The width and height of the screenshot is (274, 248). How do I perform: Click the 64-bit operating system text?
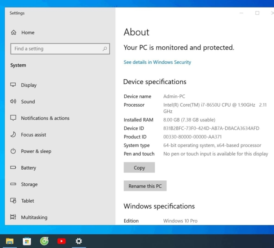[212, 145]
